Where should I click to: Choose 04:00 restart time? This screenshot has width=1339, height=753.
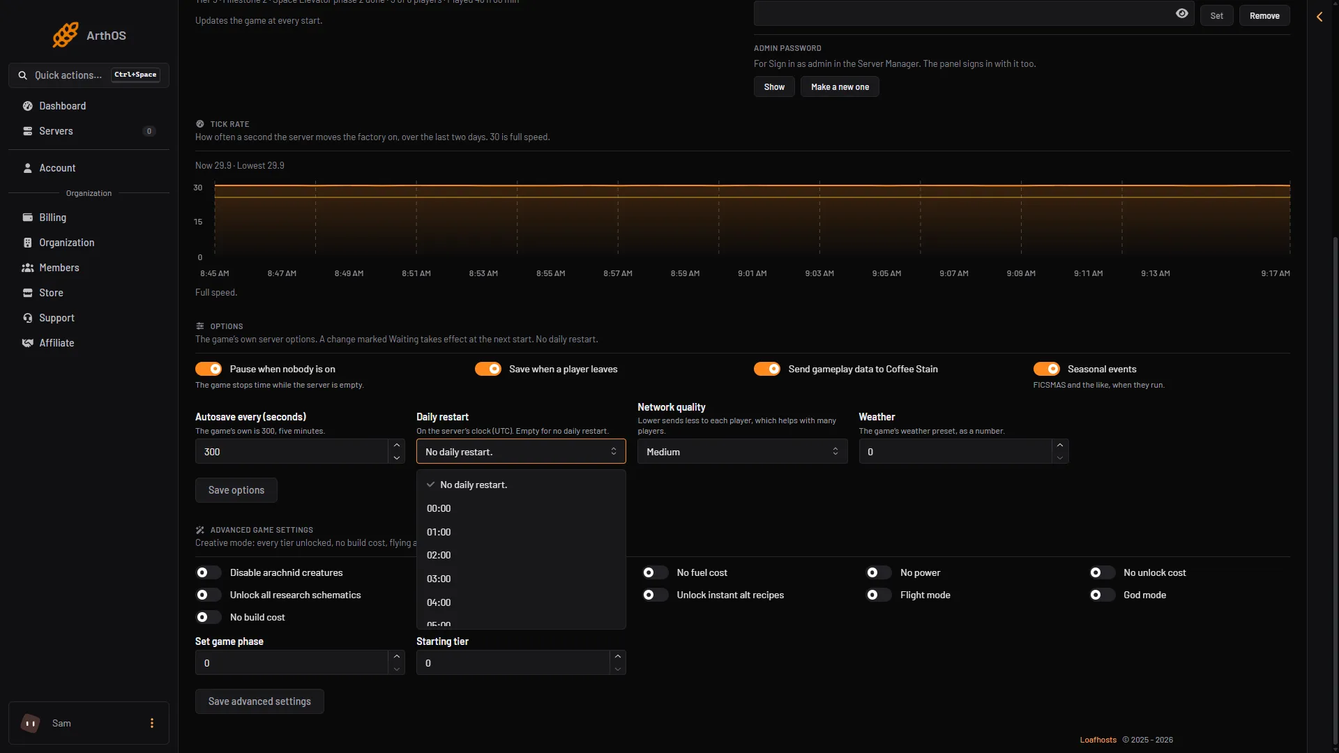[521, 602]
